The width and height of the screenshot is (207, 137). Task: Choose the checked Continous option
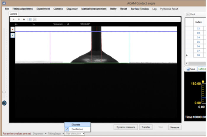[77, 129]
